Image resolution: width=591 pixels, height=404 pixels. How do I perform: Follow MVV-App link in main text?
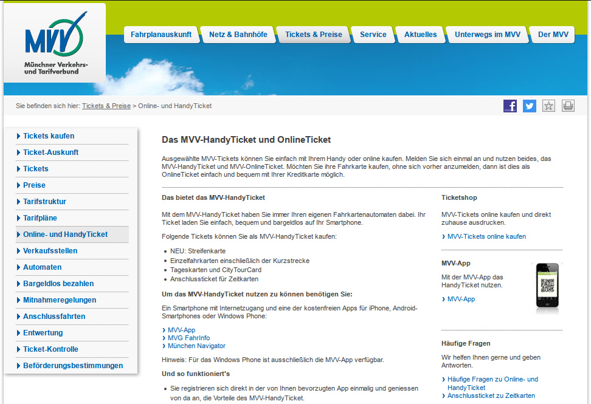coord(181,330)
